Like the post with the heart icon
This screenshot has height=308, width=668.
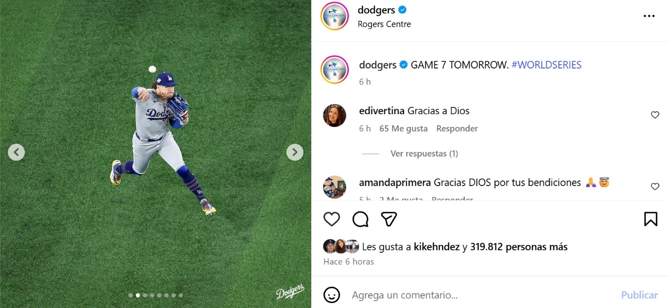(x=332, y=219)
